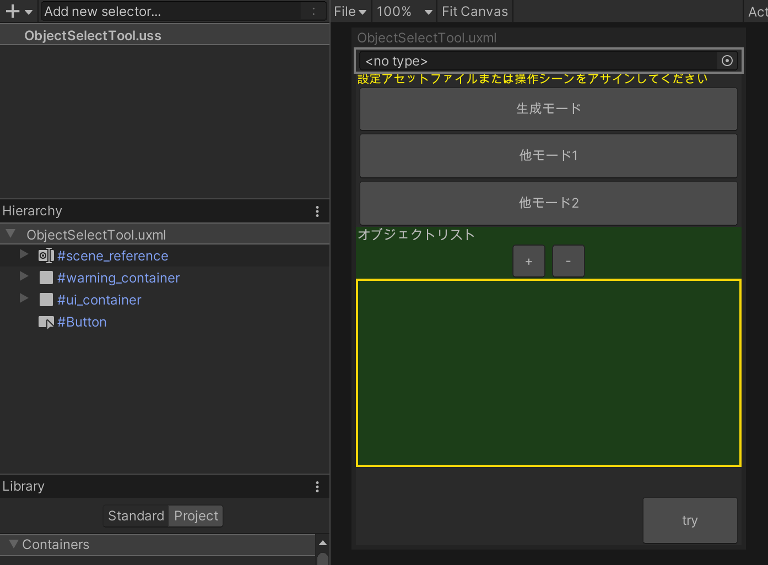Click the plus icon to add selector
The height and width of the screenshot is (565, 768).
pos(13,12)
